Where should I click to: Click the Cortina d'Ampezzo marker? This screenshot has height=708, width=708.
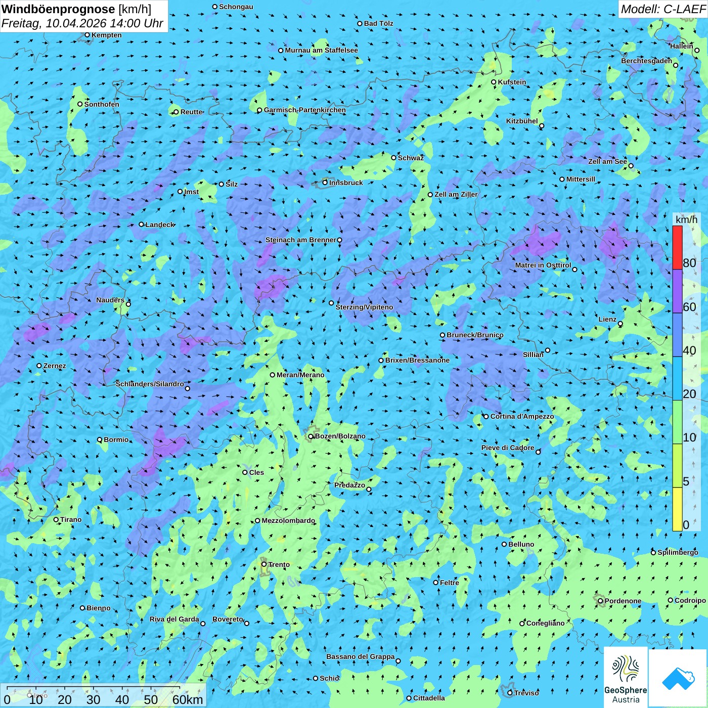pos(486,417)
